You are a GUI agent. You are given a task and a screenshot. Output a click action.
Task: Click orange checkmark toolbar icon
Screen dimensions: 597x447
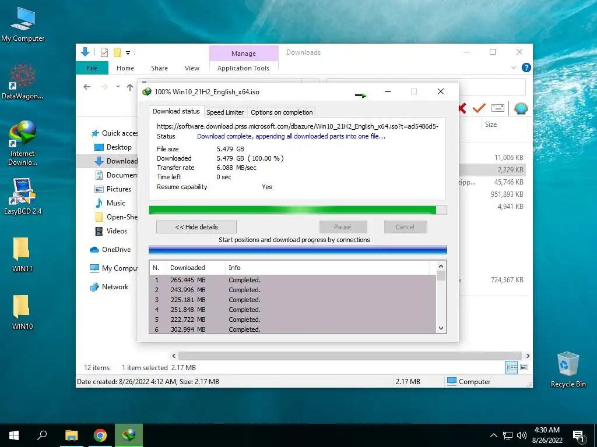[x=479, y=108]
